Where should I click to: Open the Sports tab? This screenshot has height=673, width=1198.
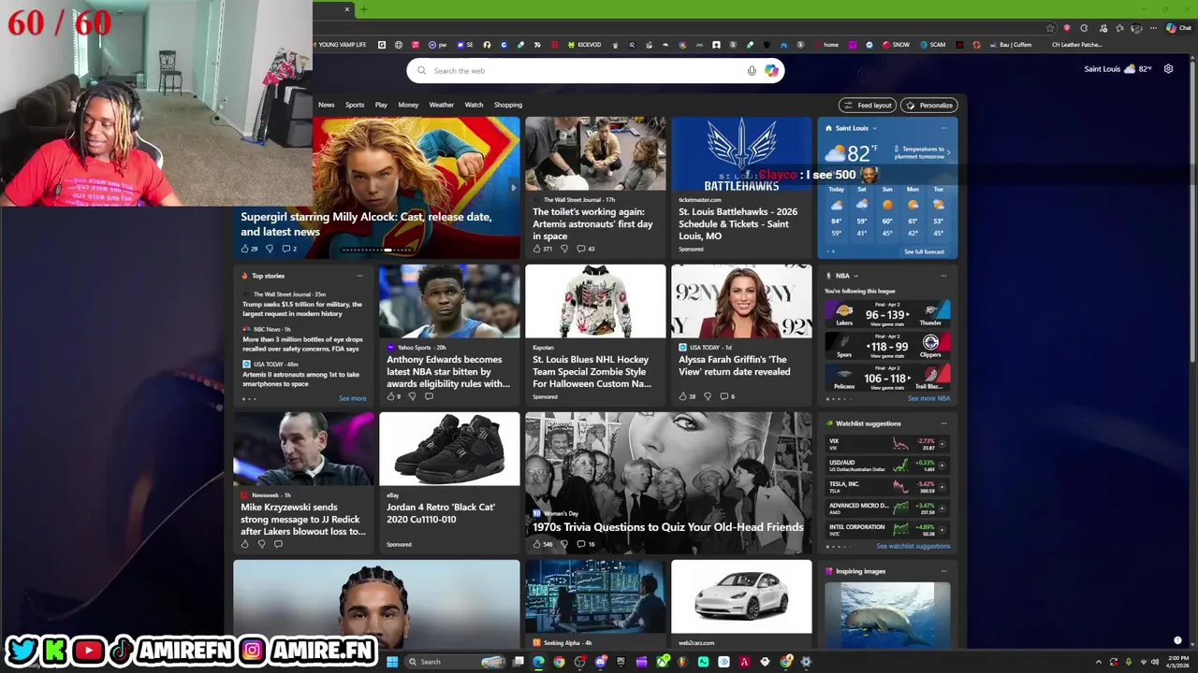355,105
